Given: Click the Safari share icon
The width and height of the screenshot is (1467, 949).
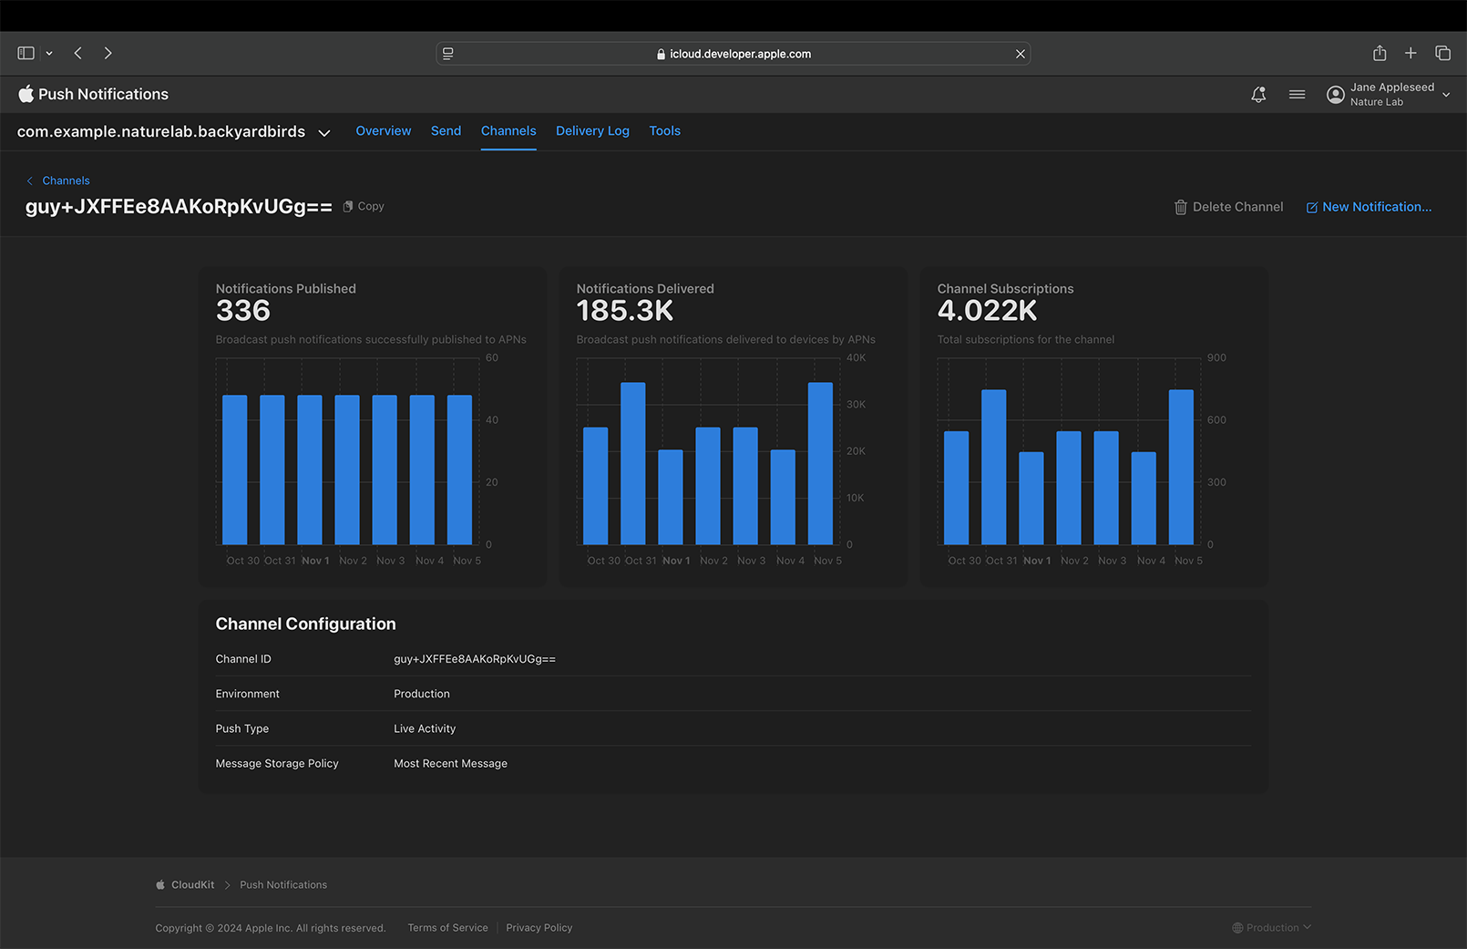Looking at the screenshot, I should pos(1380,53).
